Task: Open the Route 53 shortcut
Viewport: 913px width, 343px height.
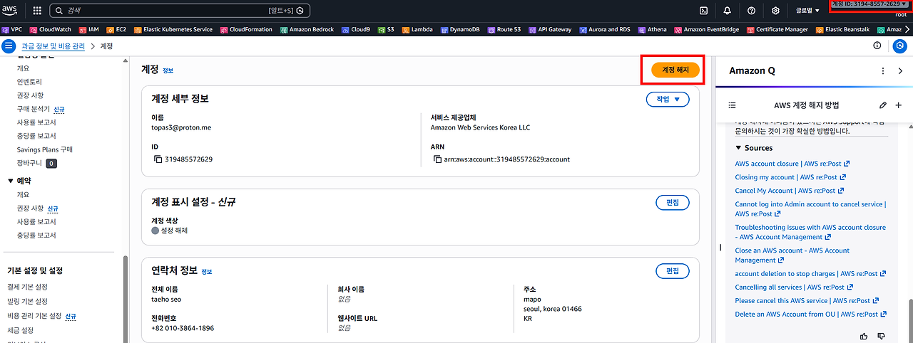Action: [x=504, y=30]
